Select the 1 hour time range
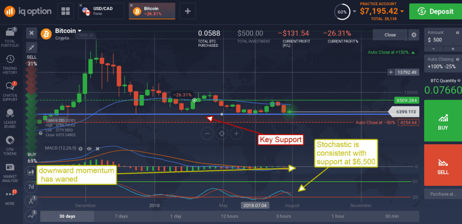The width and height of the screenshot is (462, 224). [337, 216]
